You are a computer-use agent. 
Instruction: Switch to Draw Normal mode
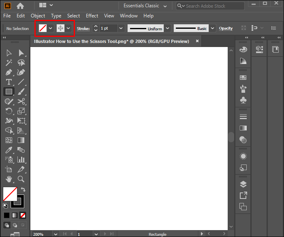tap(7, 225)
